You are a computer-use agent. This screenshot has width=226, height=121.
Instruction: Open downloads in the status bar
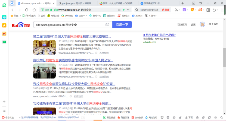coord(189,117)
